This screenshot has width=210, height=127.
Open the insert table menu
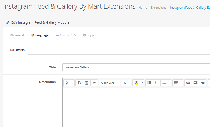click(177, 83)
